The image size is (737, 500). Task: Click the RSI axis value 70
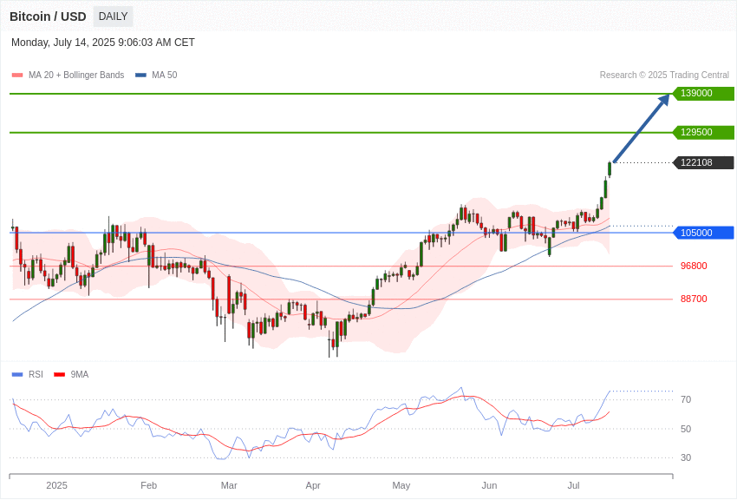(x=686, y=400)
